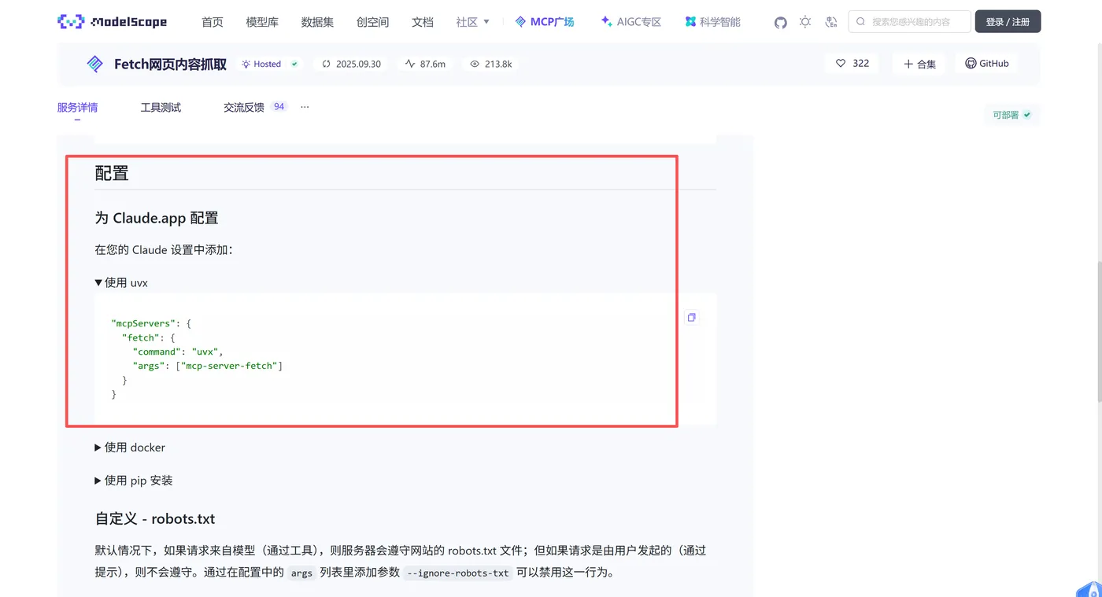
Task: Open the 社区 dropdown menu
Action: [472, 22]
